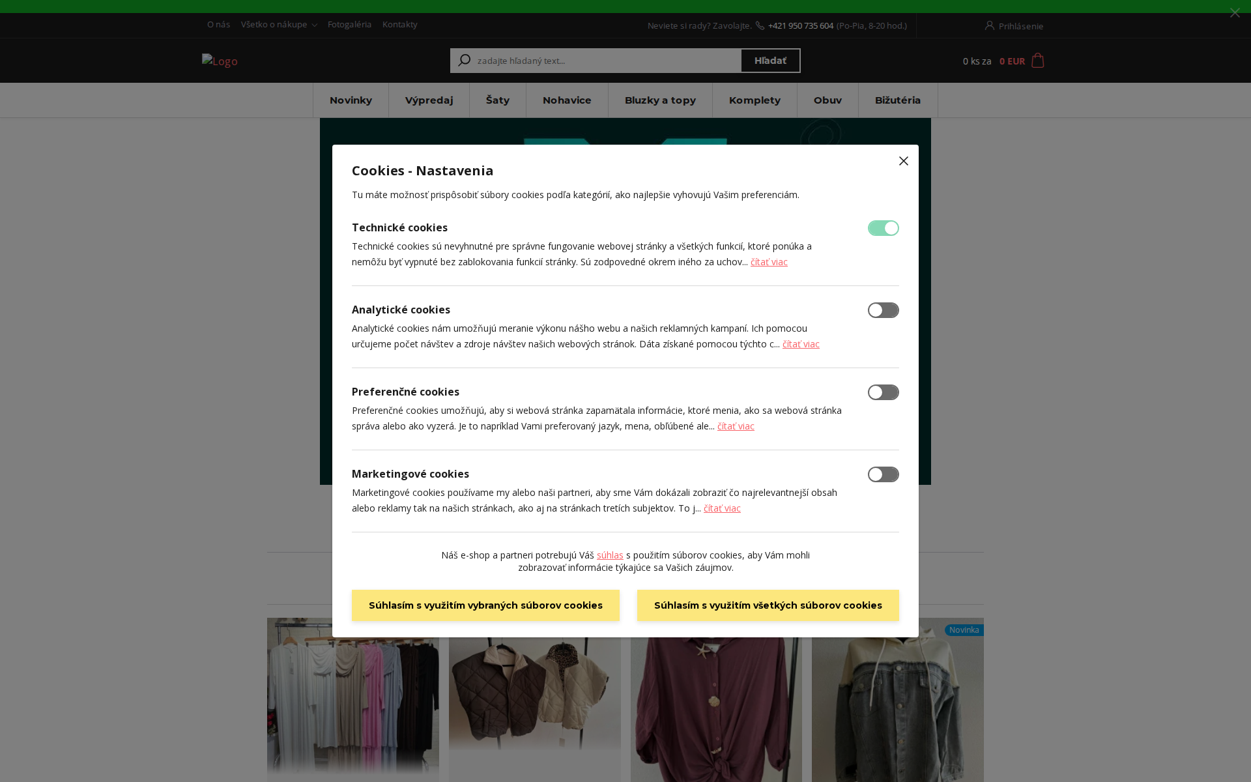The width and height of the screenshot is (1251, 782).
Task: Open the Šaty category menu
Action: click(497, 100)
